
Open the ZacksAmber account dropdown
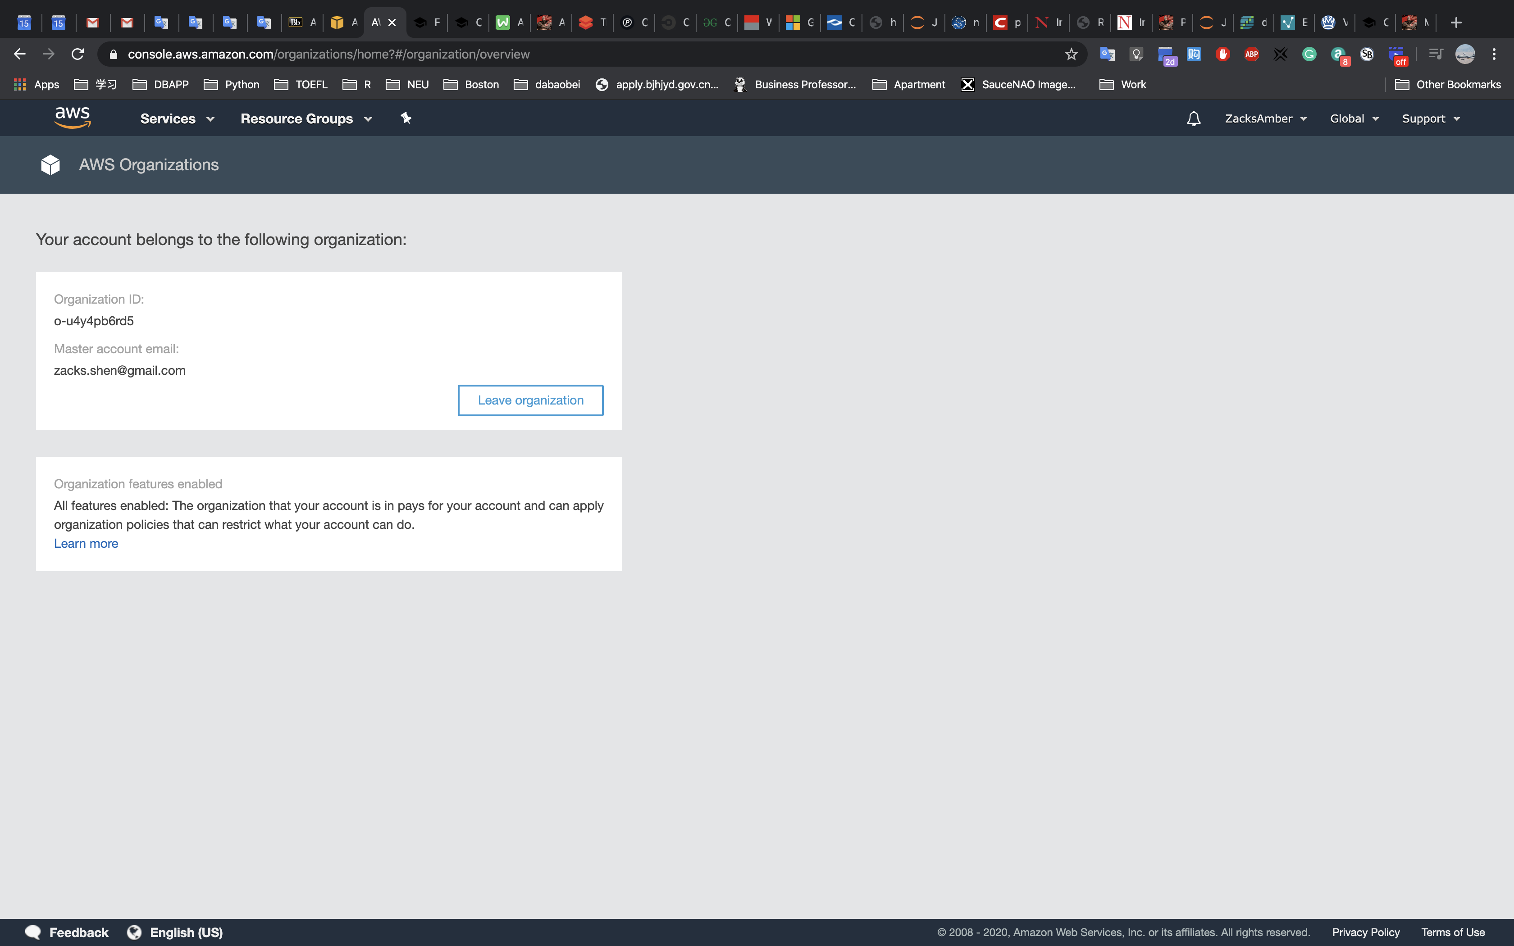point(1265,119)
